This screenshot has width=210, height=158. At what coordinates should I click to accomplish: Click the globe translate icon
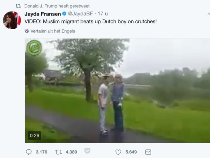pyautogui.click(x=27, y=31)
